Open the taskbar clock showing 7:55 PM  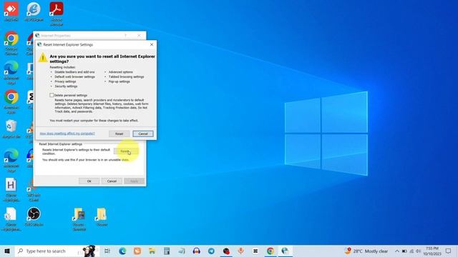click(432, 251)
